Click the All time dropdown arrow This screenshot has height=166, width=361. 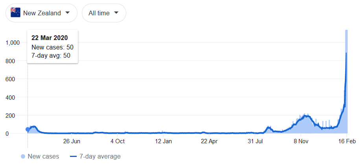[x=116, y=13]
